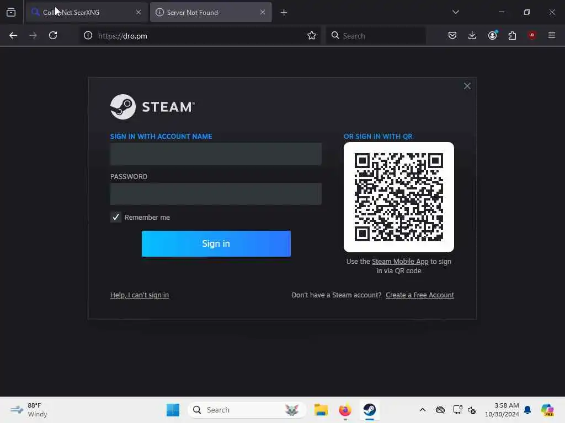Uncheck the Remember me checkbox
565x423 pixels.
click(116, 217)
